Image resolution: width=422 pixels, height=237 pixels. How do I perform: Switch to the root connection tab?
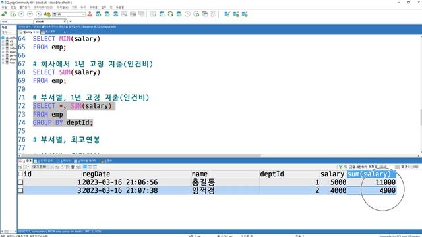[16, 22]
